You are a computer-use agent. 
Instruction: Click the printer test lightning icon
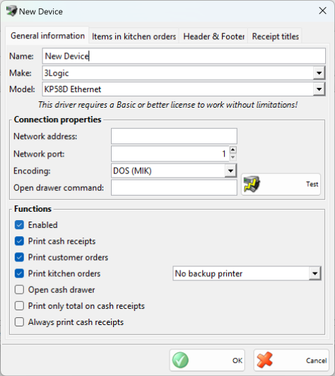[x=251, y=184]
